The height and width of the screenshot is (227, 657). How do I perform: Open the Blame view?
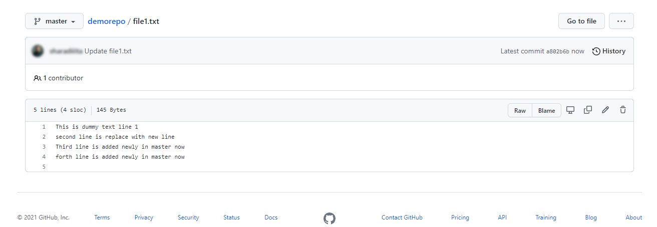546,111
